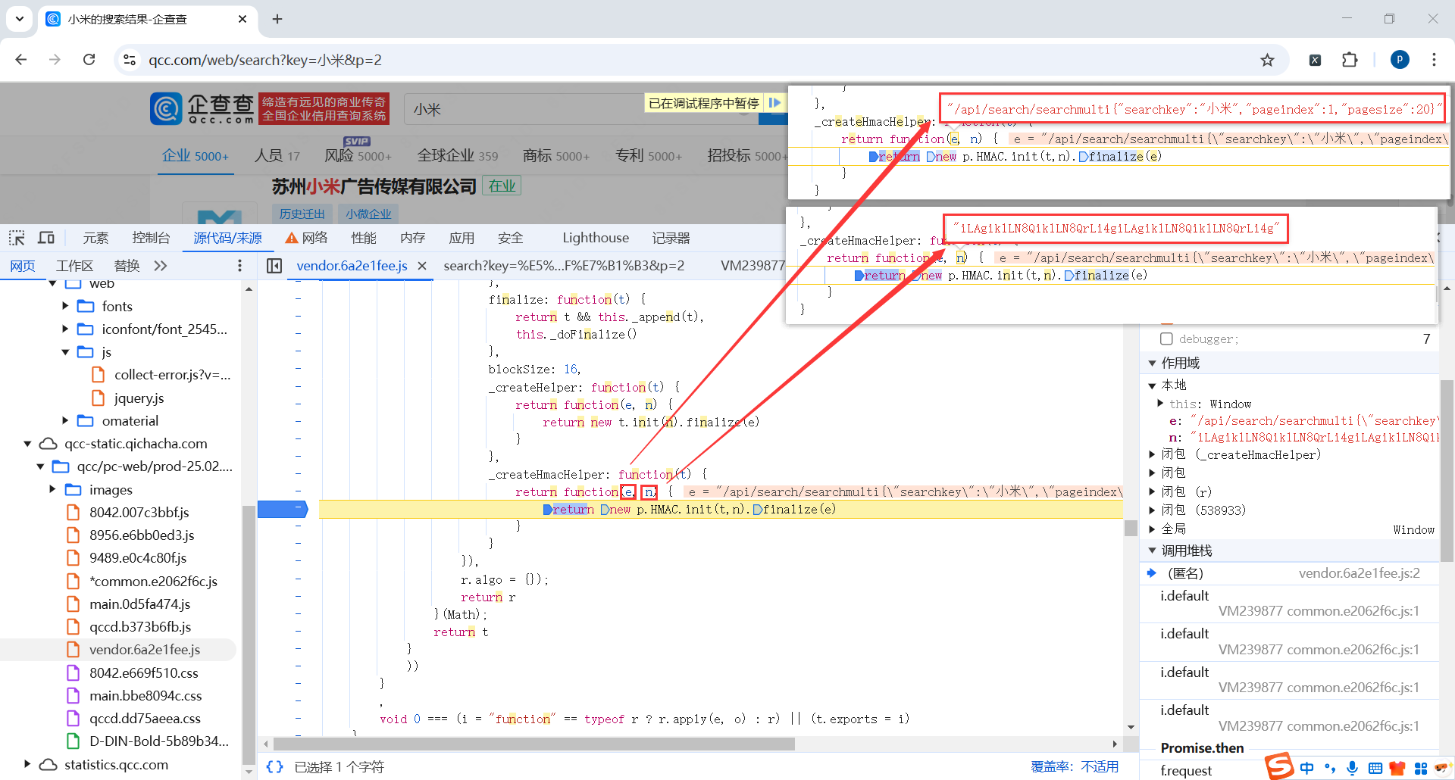Collapse the js folder

pyautogui.click(x=65, y=352)
